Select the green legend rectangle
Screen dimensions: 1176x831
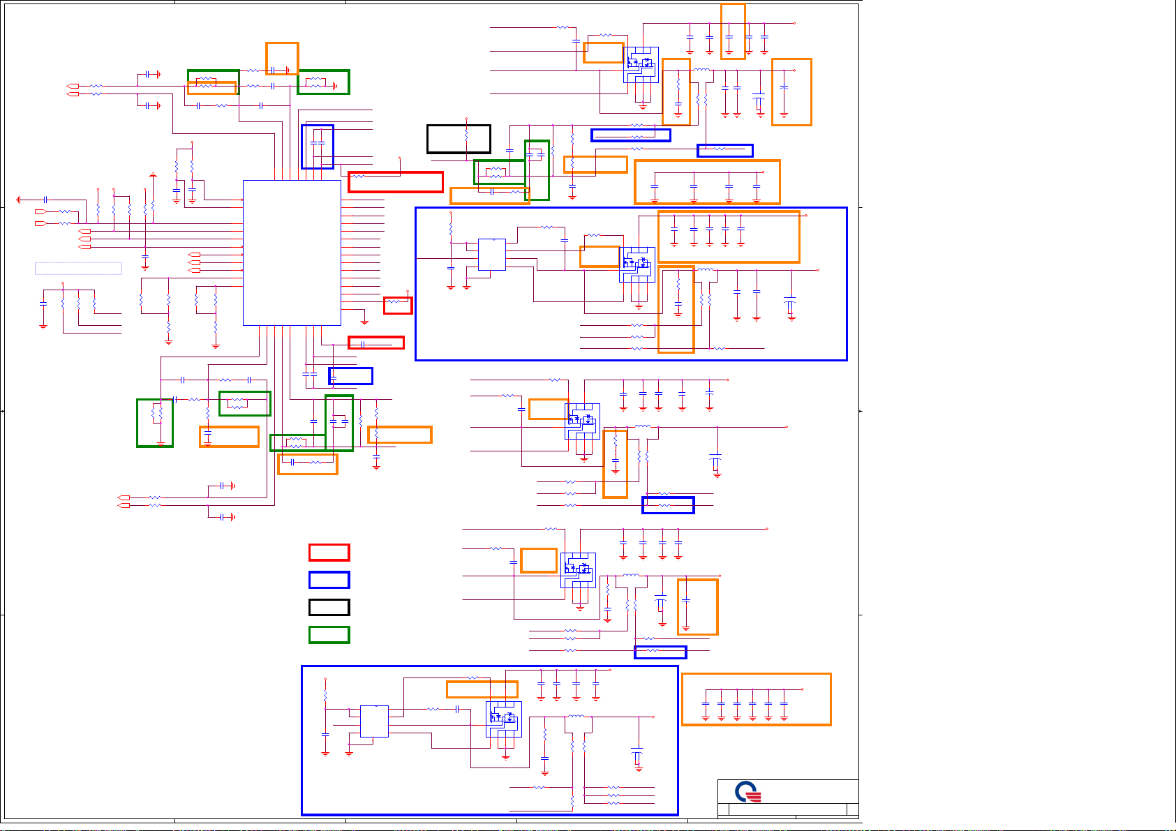(329, 634)
